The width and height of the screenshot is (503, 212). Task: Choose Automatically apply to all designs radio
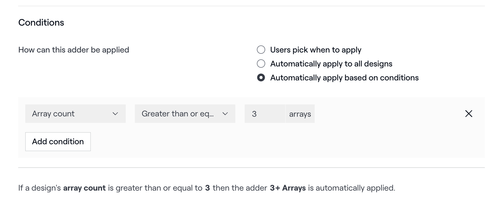(x=261, y=64)
